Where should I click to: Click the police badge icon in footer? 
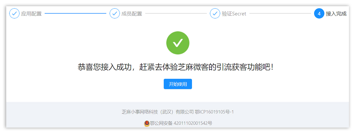pyautogui.click(x=147, y=123)
